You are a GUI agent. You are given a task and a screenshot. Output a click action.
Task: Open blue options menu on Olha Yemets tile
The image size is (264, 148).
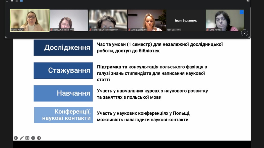click(x=242, y=12)
